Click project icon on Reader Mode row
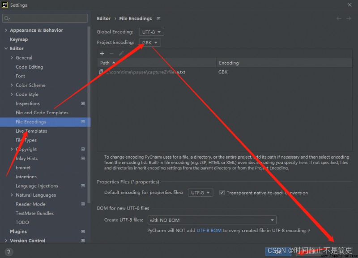 click(83, 204)
